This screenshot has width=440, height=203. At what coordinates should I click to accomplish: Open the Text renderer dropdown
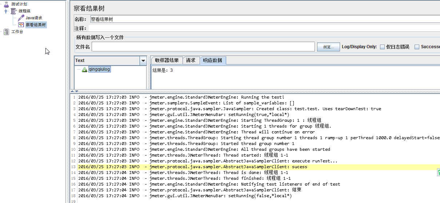(x=143, y=61)
